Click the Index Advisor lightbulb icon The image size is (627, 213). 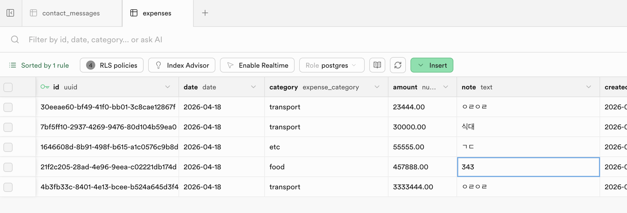tap(158, 65)
